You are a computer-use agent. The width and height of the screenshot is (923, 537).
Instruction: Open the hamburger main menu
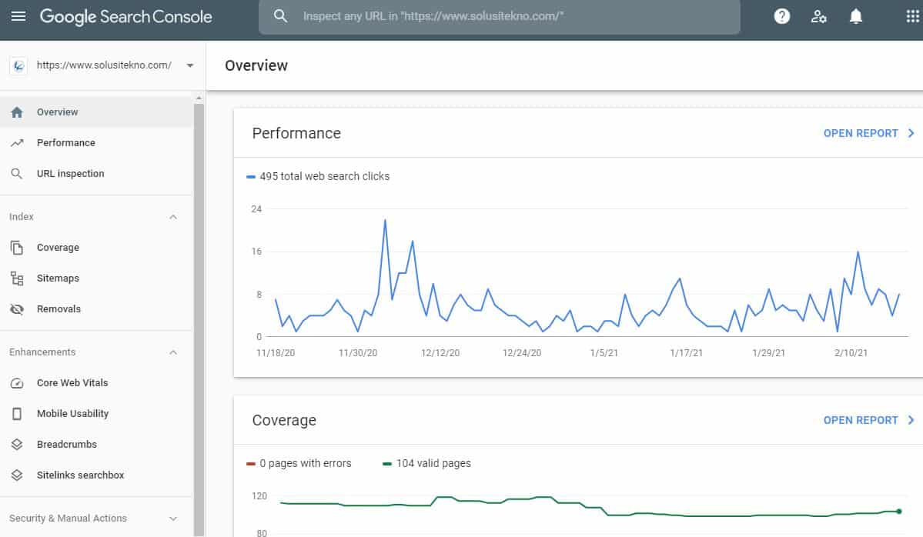coord(18,16)
